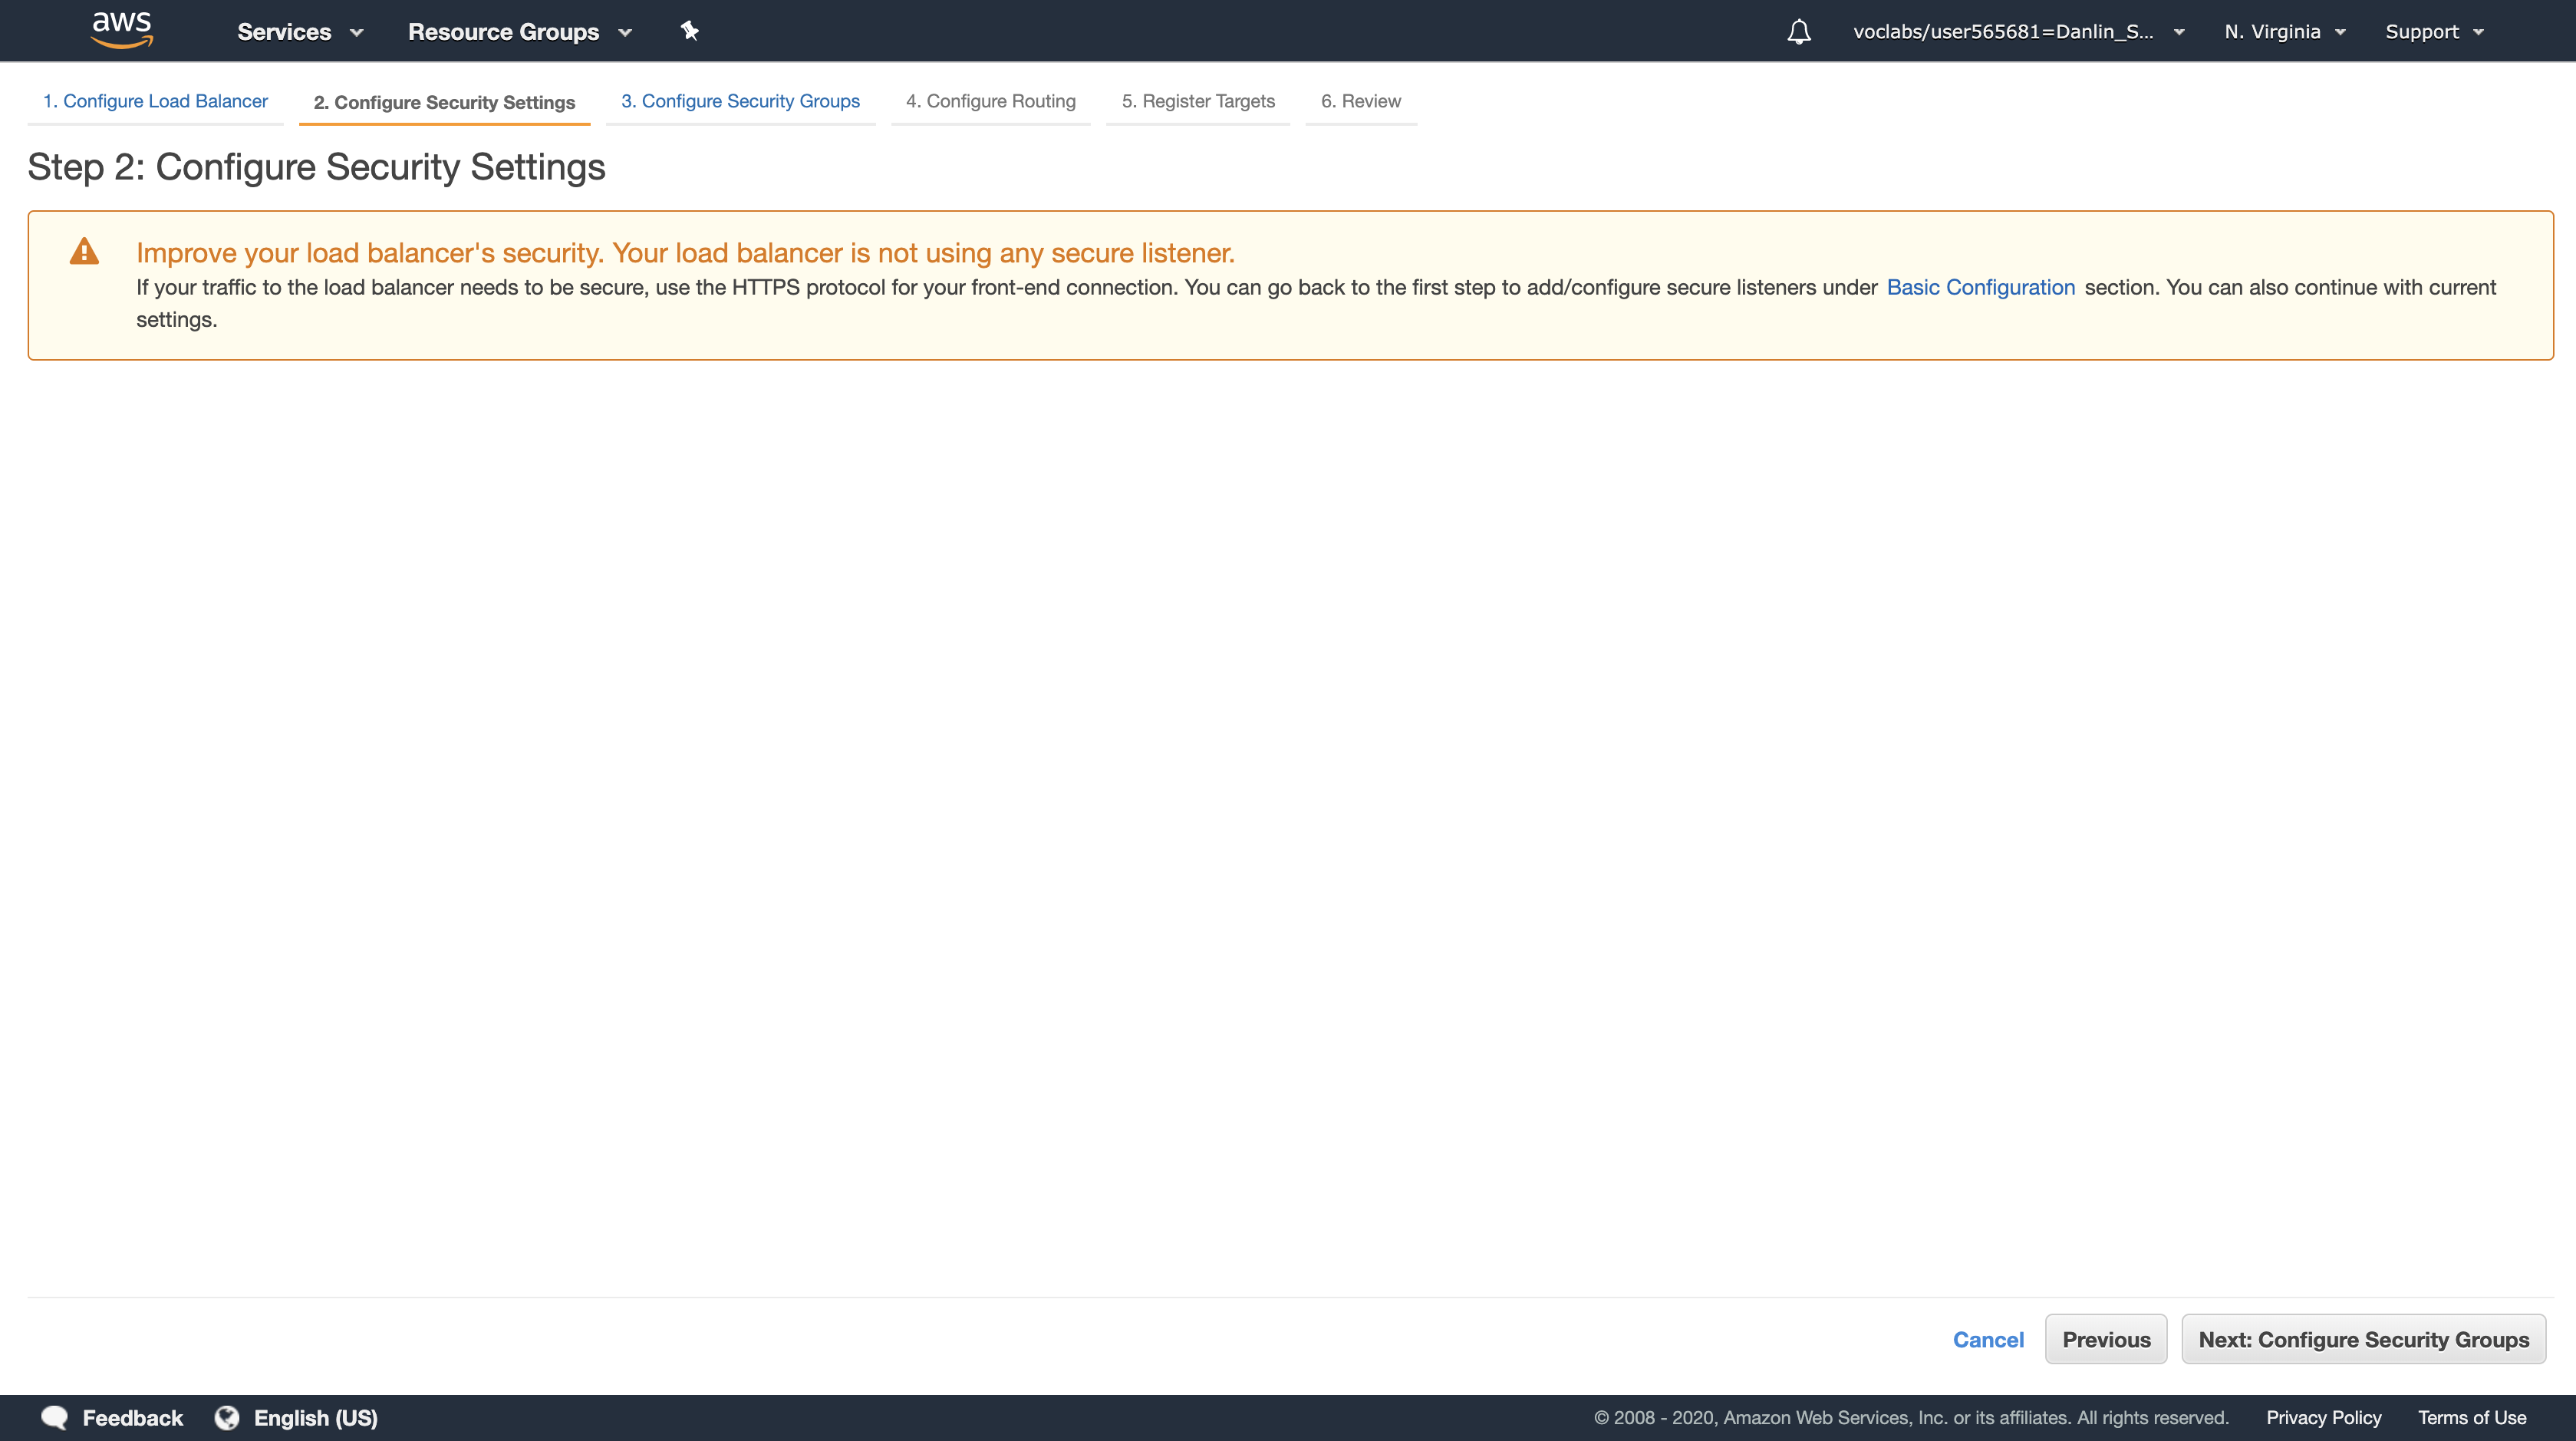
Task: Open the Review step tab
Action: (x=1360, y=101)
